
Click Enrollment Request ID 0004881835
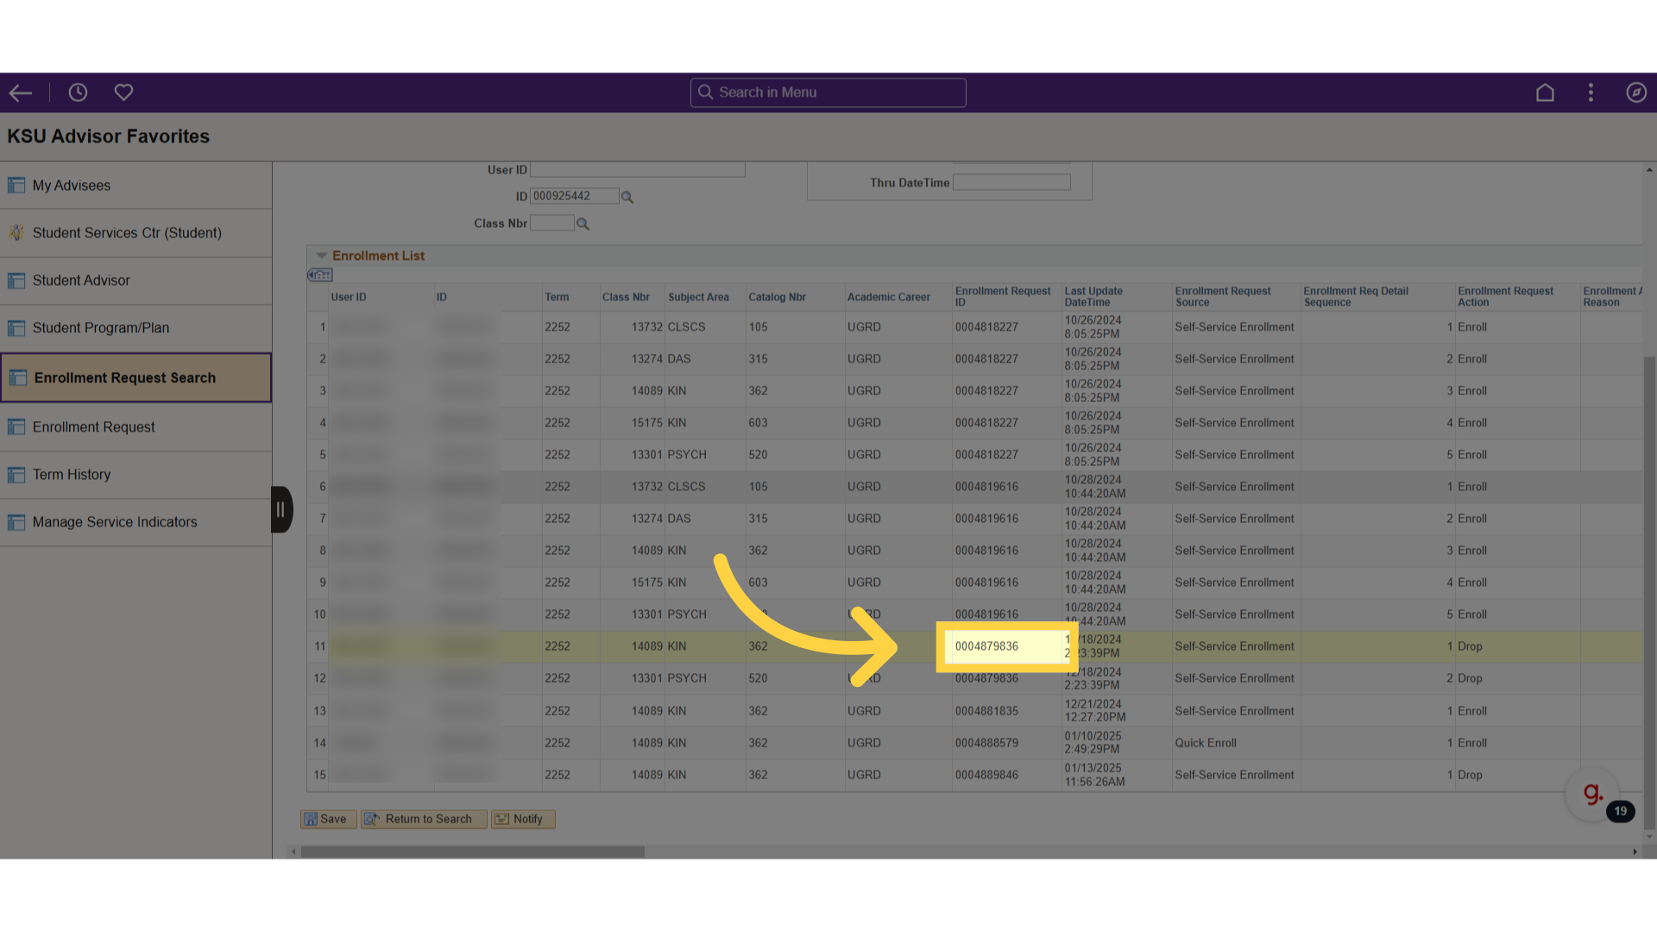click(x=986, y=711)
